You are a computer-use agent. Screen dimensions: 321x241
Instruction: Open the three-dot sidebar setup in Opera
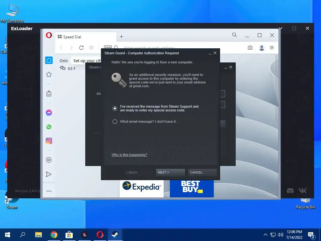(x=49, y=191)
